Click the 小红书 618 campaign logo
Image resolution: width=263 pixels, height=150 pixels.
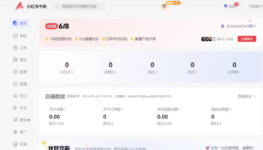[x=57, y=26]
